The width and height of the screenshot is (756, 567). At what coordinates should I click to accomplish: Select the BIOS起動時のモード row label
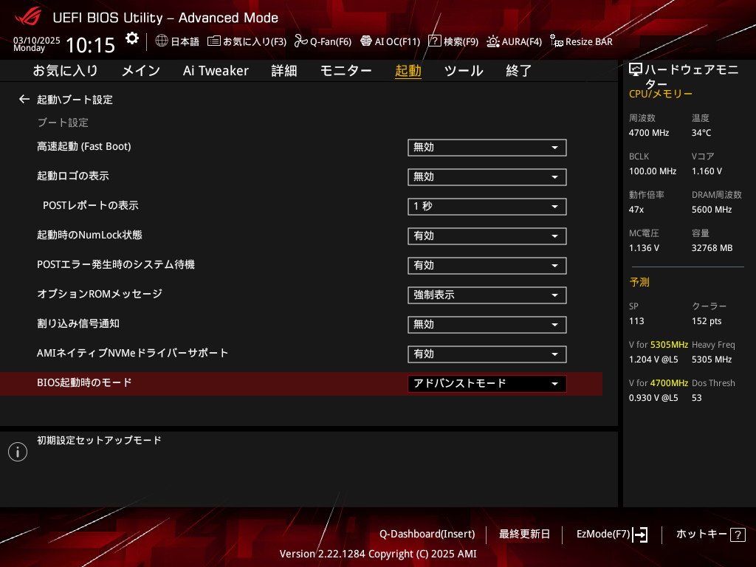[x=84, y=382]
